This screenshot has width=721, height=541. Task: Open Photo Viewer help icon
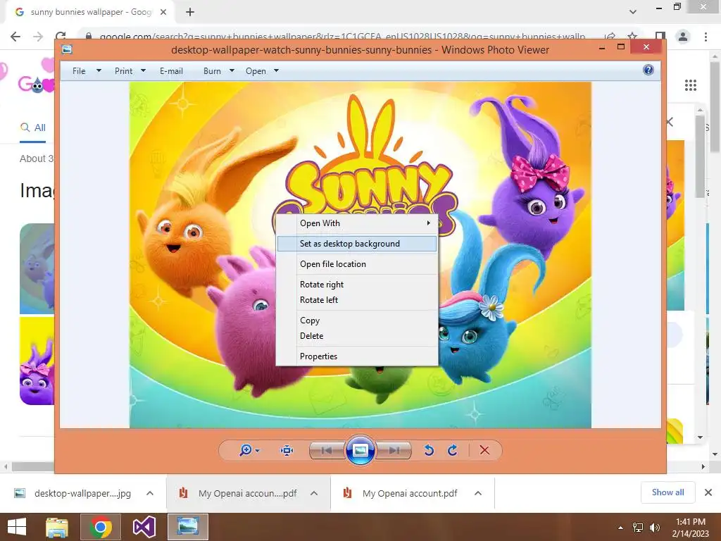click(x=648, y=70)
